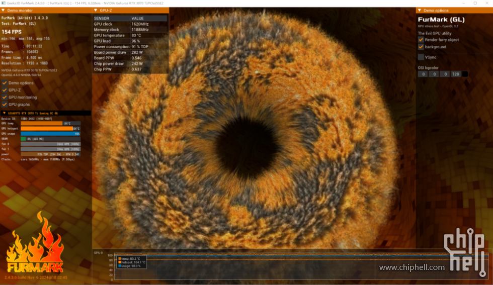Viewport: 493px width, 285px height.
Task: Select the Chip PPW value 0.637
Action: point(136,69)
